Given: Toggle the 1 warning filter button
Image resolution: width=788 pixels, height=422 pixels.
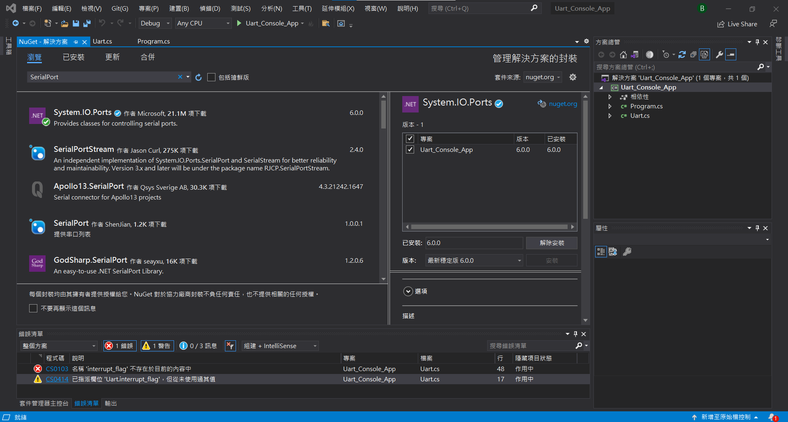Looking at the screenshot, I should click(157, 346).
